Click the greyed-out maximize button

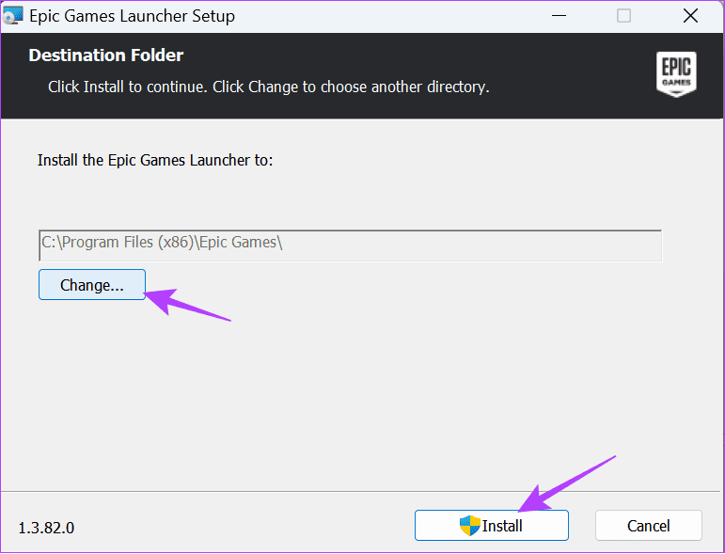(x=624, y=16)
